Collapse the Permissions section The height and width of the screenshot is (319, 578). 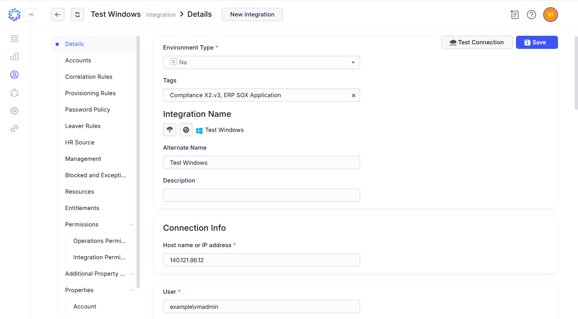pos(131,224)
